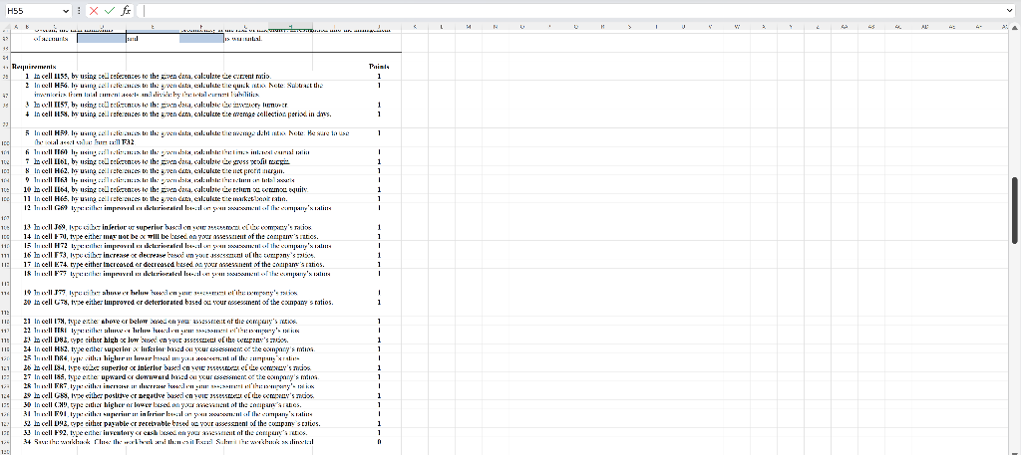Click the blue blank cell after 'of accounts'

point(102,39)
